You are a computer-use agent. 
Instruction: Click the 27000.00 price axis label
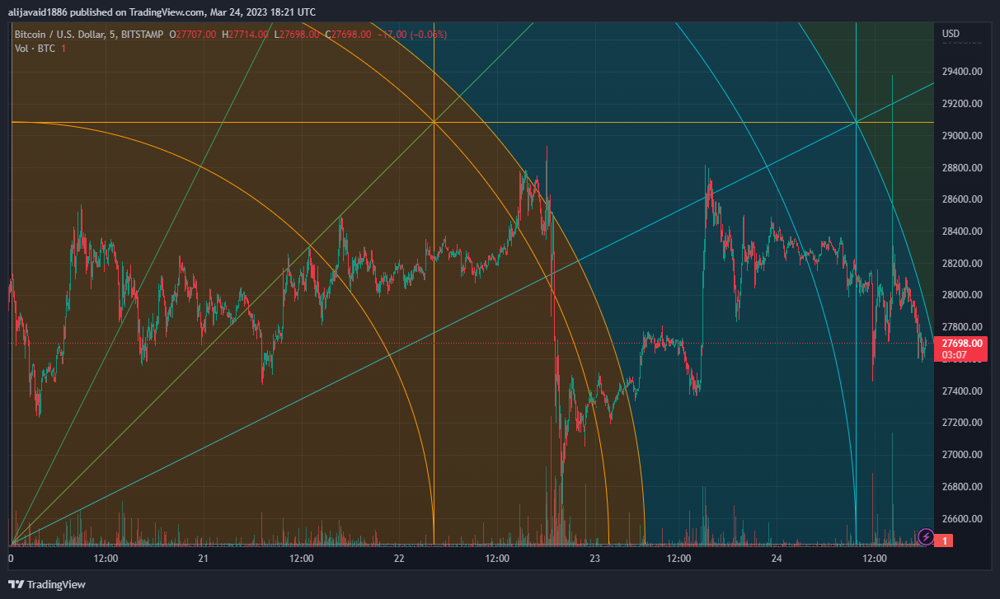click(x=962, y=455)
